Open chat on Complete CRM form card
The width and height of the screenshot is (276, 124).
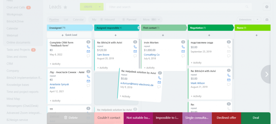coord(88,56)
